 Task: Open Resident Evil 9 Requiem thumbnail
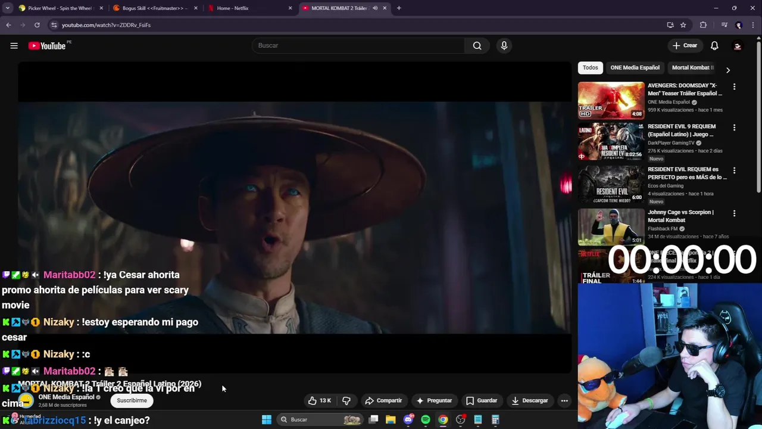(611, 141)
